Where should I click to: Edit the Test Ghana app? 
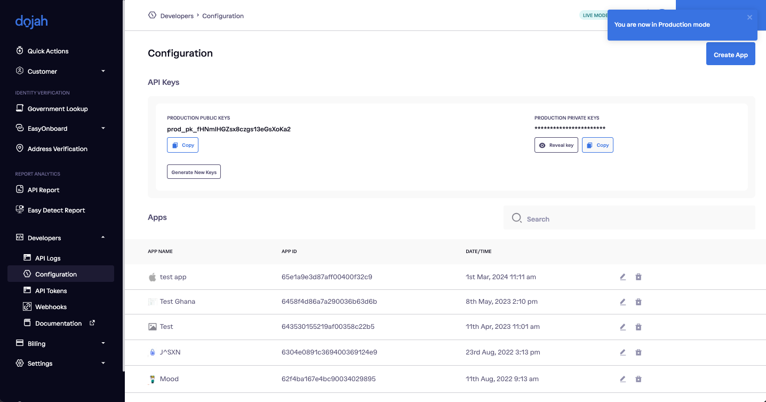(x=623, y=302)
